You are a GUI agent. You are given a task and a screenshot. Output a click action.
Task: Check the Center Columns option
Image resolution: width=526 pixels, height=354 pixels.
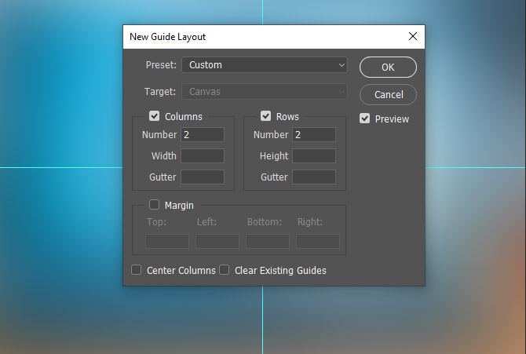click(137, 270)
